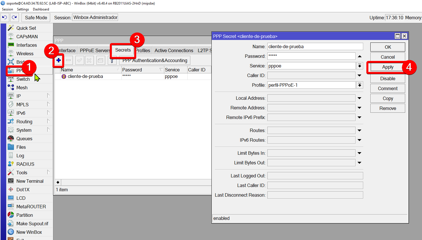The height and width of the screenshot is (240, 422).
Task: Click the blue plus add secret icon
Action: tap(58, 60)
